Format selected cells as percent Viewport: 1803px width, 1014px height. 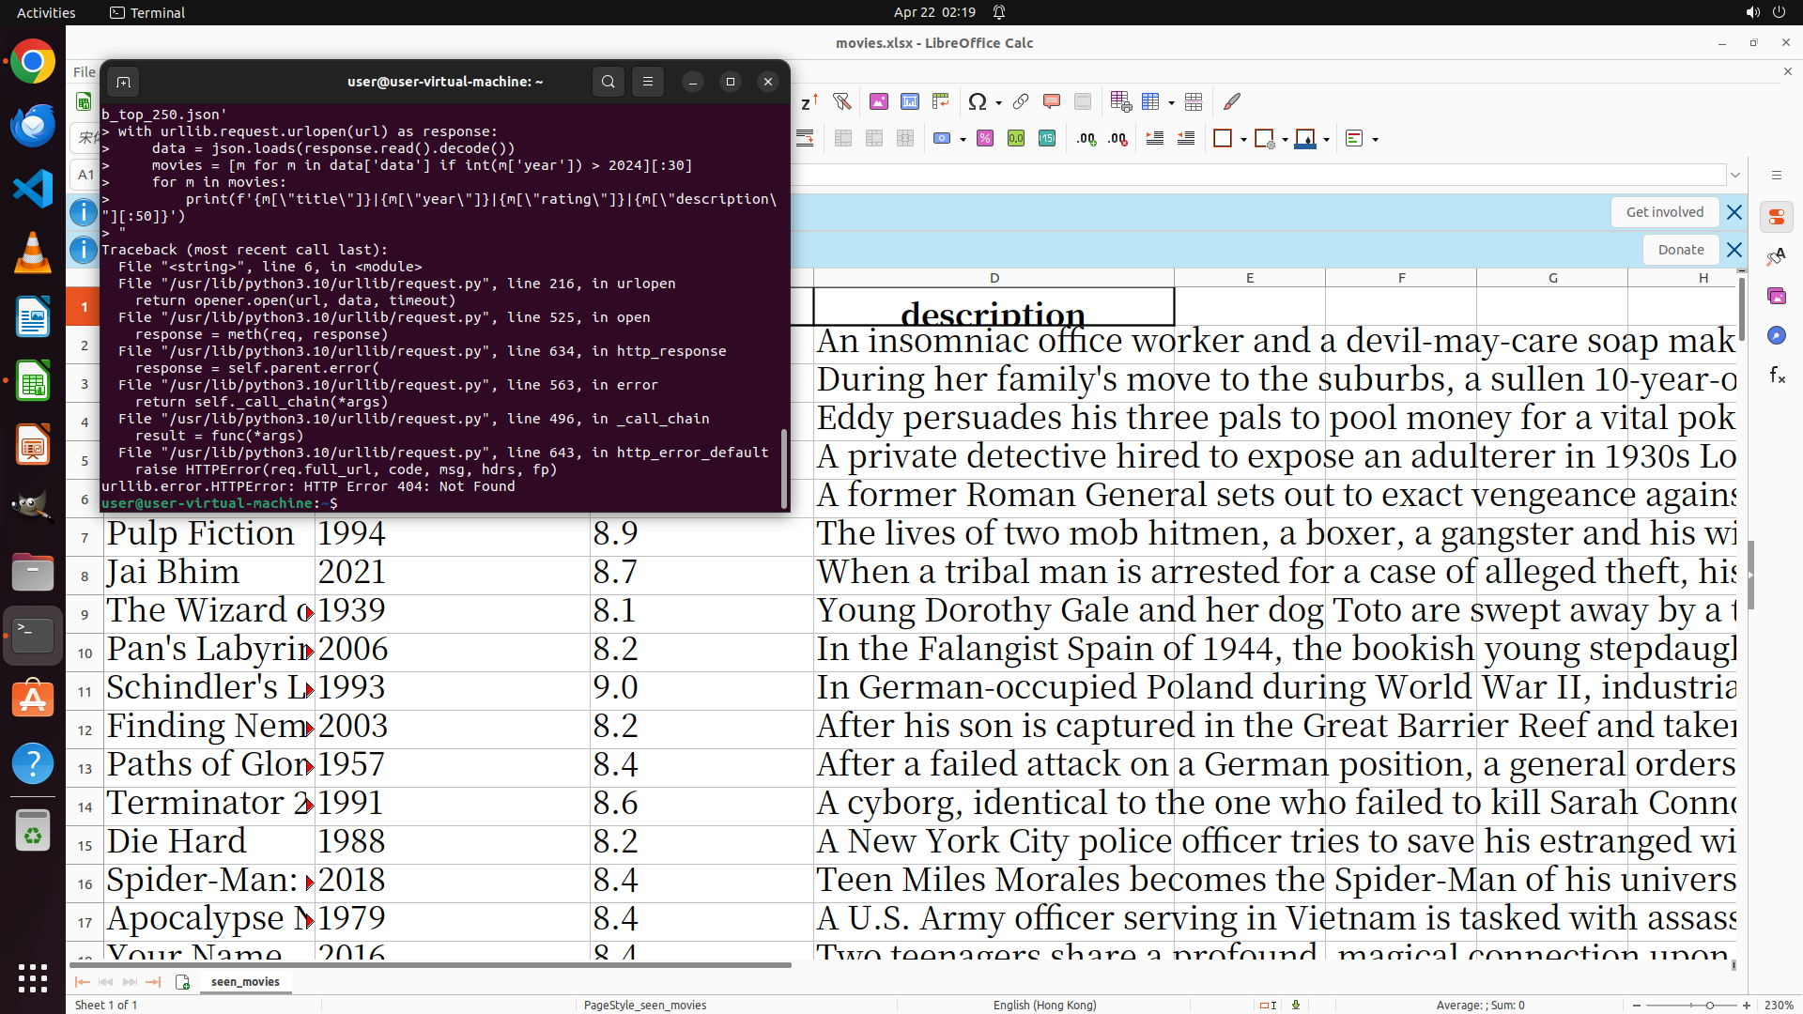985,139
